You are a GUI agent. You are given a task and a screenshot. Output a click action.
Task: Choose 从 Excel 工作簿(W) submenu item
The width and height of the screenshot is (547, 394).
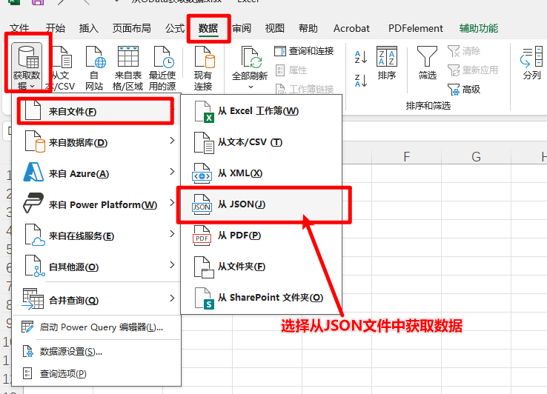(x=261, y=111)
